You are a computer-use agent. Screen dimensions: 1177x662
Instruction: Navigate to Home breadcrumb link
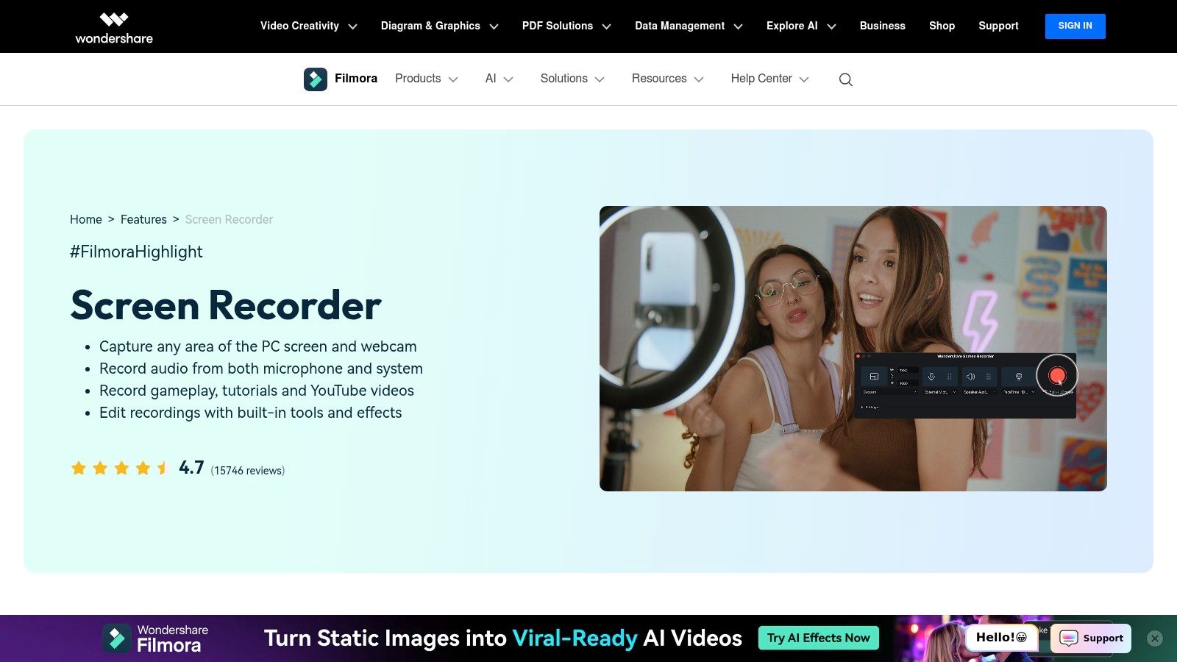point(86,219)
